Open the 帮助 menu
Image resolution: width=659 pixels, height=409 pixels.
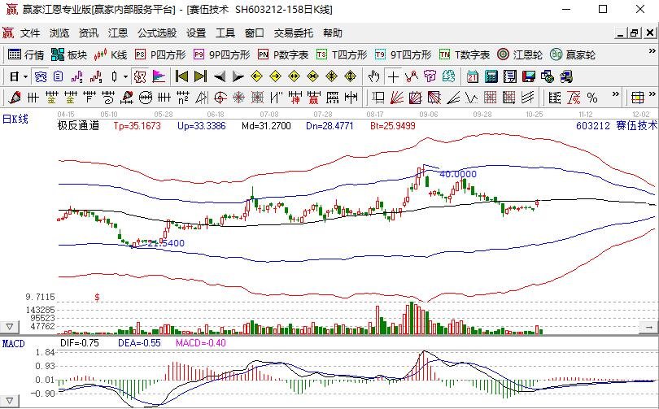point(333,33)
